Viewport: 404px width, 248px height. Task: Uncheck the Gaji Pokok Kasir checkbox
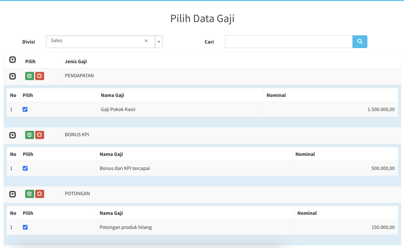(25, 110)
